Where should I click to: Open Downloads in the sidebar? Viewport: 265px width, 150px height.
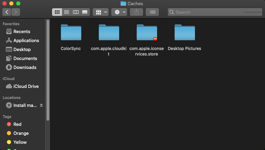[21, 67]
